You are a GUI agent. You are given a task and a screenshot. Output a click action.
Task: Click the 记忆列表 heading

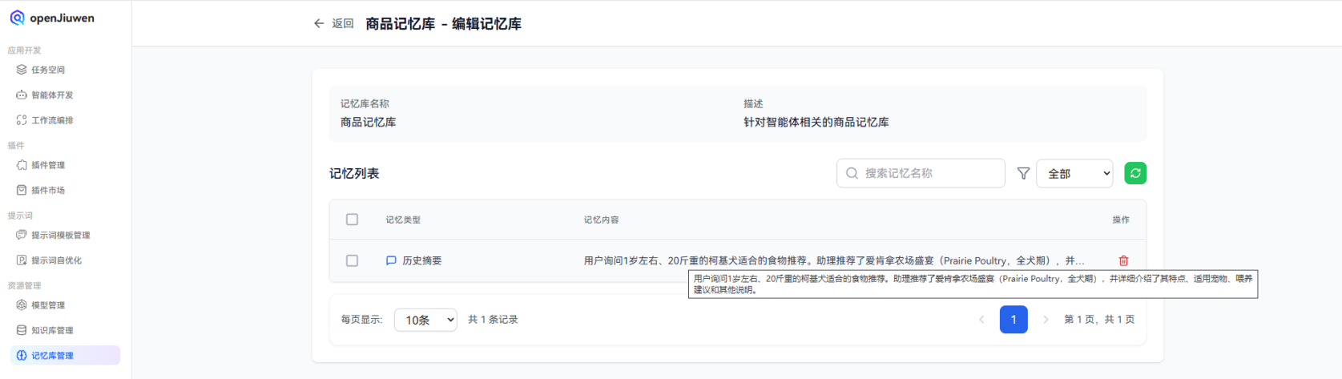click(354, 173)
